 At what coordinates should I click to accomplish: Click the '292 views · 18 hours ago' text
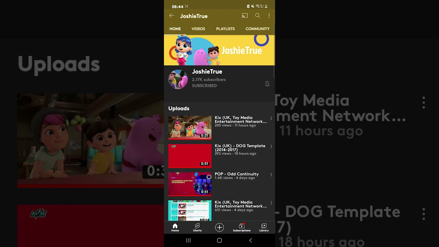coord(236,154)
